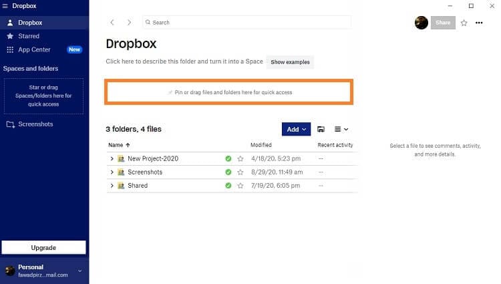This screenshot has height=284, width=501.
Task: Click sync status checkmark for New Project-2020
Action: [228, 158]
